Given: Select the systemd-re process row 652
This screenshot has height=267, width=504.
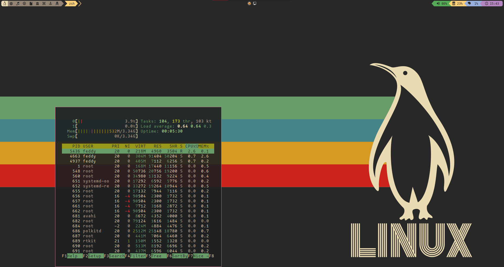Looking at the screenshot, I should [x=138, y=186].
